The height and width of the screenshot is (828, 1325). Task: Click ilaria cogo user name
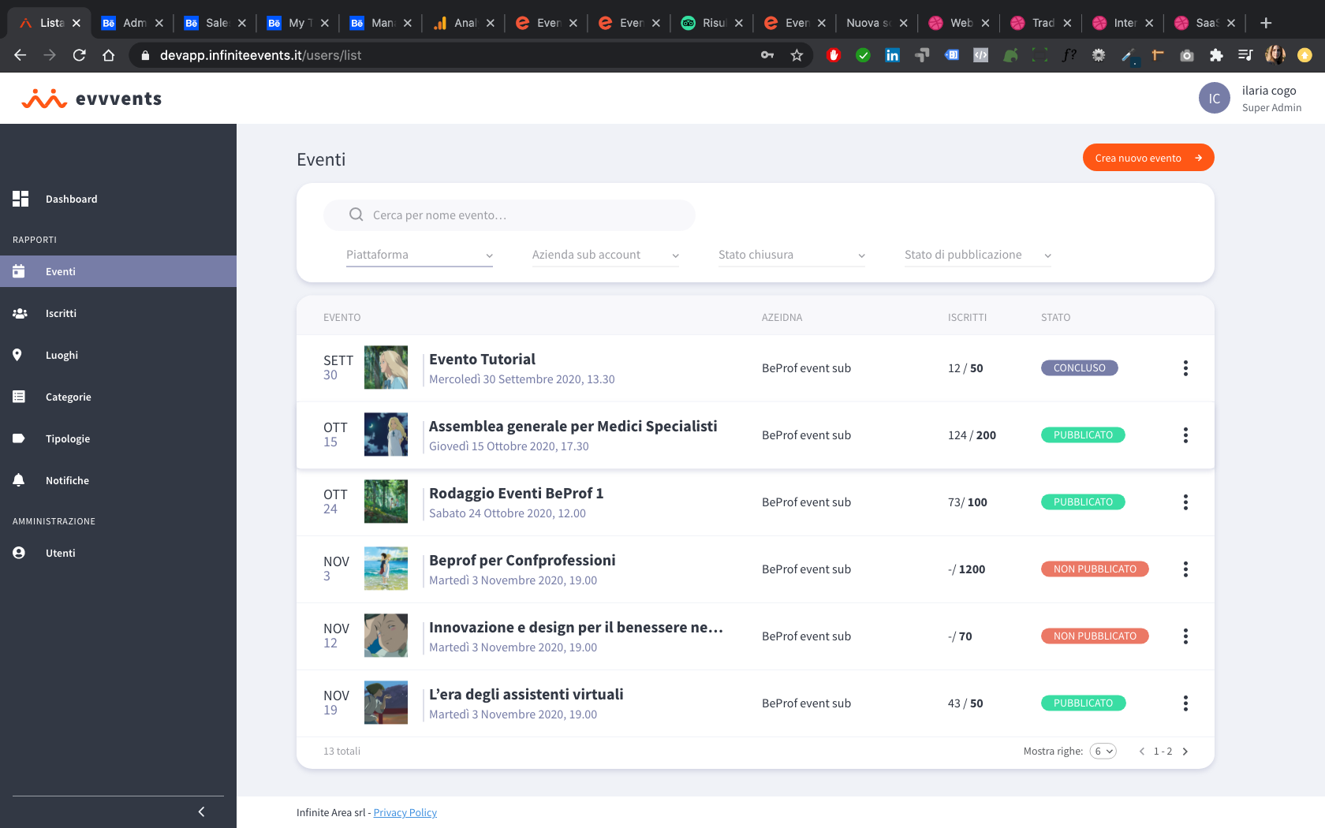pos(1269,91)
